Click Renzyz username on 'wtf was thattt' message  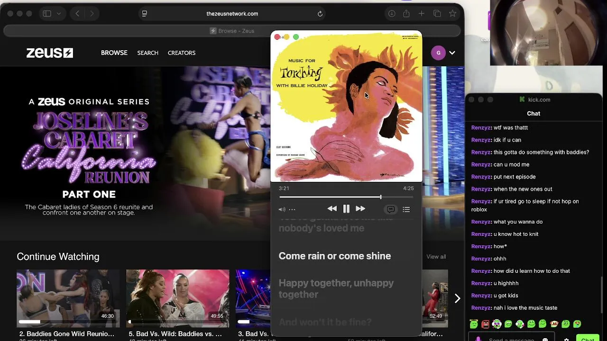(x=480, y=128)
